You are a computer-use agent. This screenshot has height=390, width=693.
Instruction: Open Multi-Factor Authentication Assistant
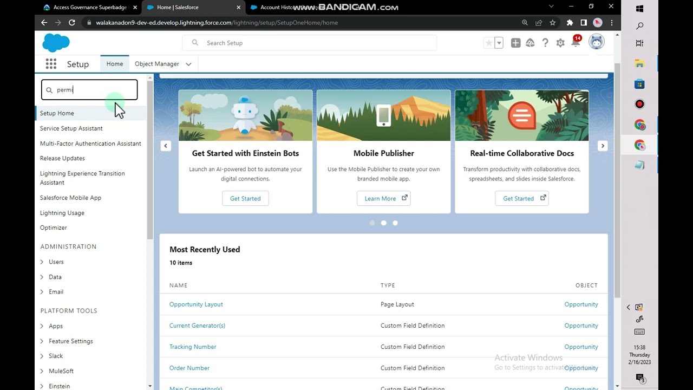tap(90, 144)
